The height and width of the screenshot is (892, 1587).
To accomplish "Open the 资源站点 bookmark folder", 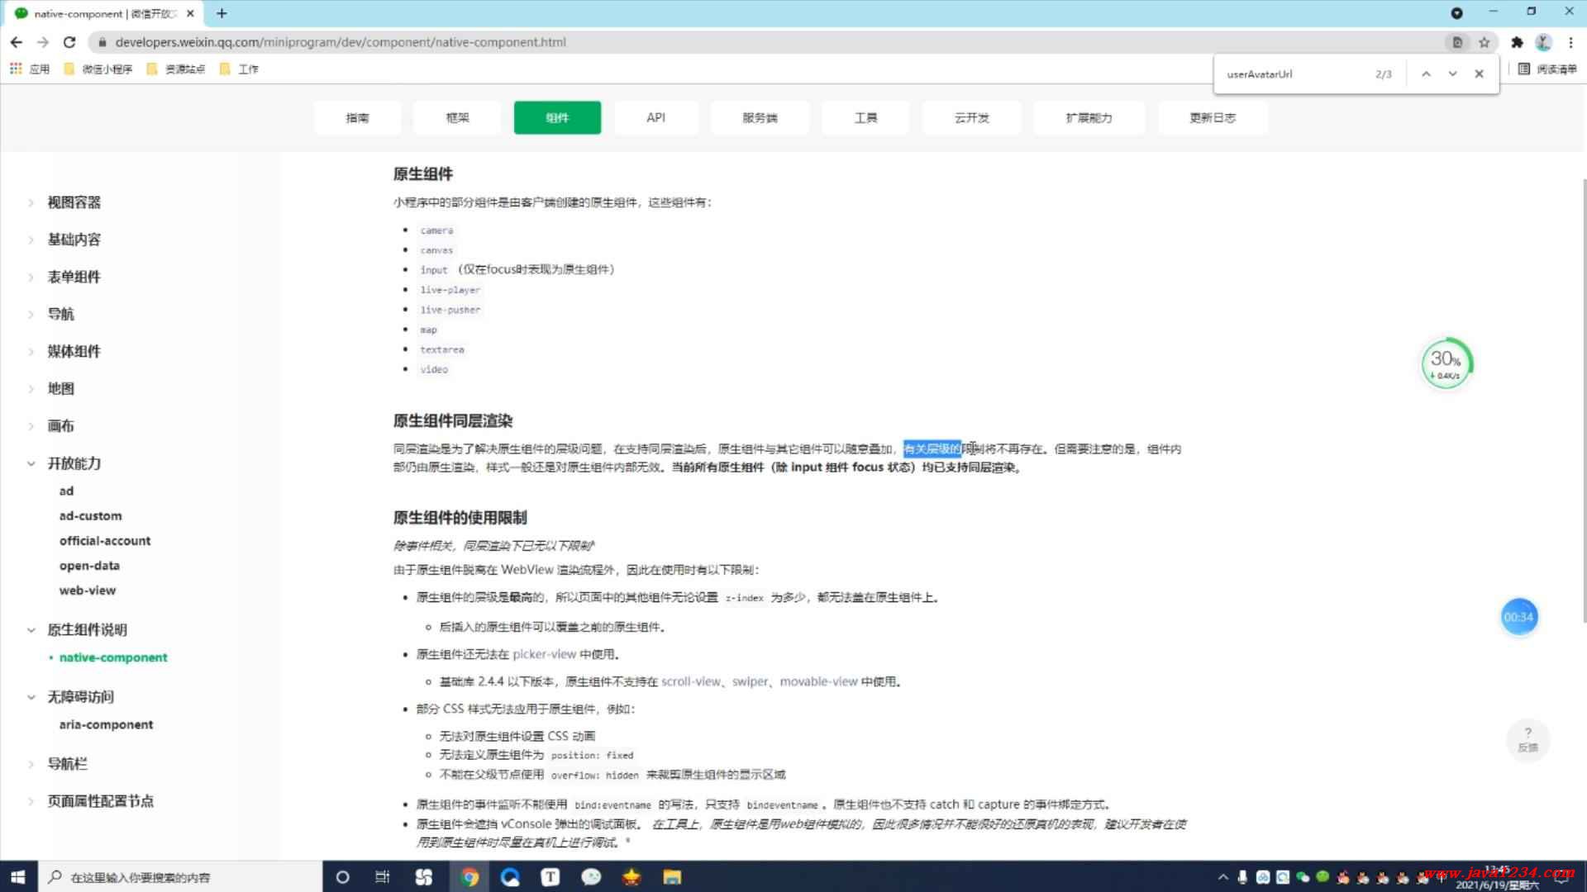I will tap(175, 69).
